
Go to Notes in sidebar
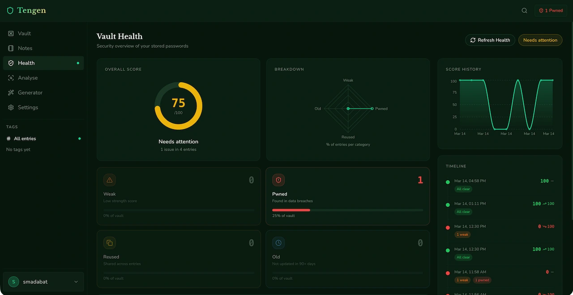coord(43,48)
